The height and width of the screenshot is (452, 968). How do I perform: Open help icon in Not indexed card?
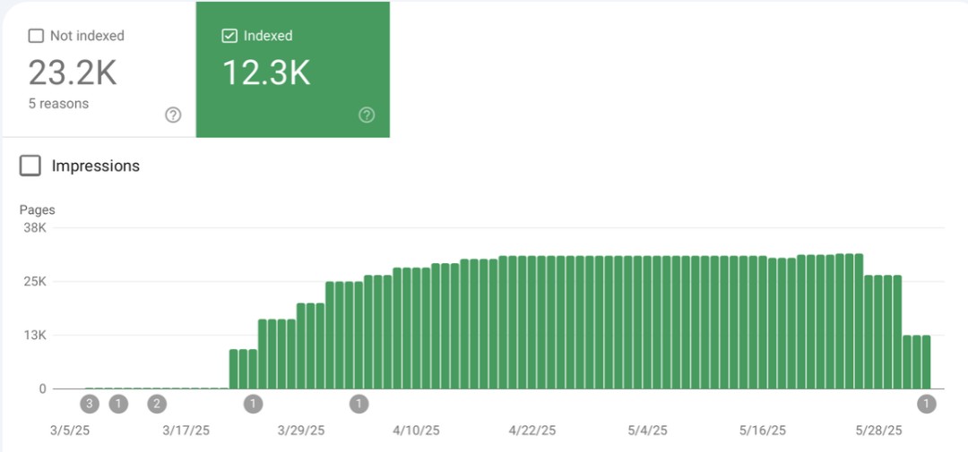coord(174,115)
